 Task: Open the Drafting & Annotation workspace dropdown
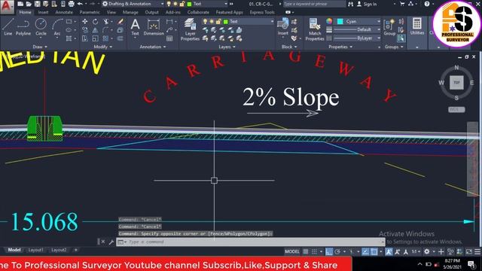133,4
